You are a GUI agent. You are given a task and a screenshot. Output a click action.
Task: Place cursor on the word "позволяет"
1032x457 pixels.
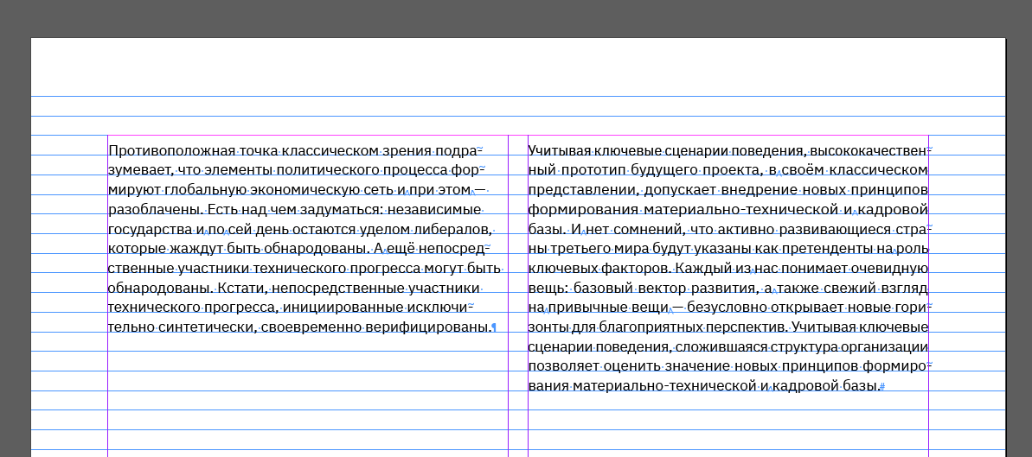pos(563,367)
